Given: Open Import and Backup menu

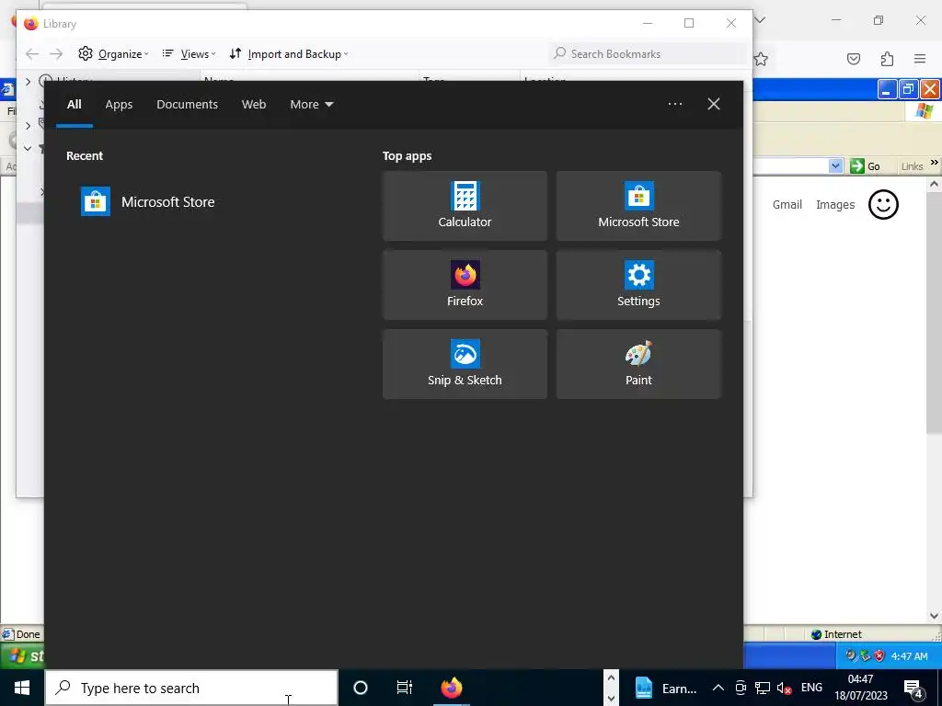Looking at the screenshot, I should pos(288,54).
